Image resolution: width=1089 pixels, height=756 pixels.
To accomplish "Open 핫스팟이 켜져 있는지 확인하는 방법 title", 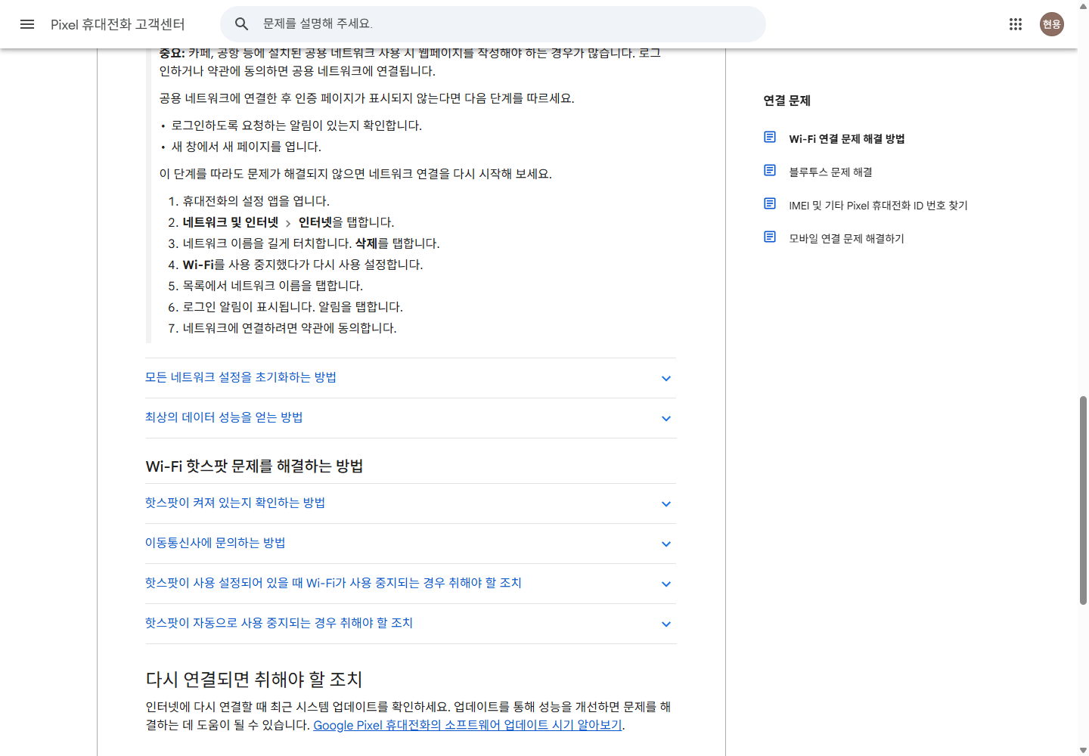I will tap(235, 503).
